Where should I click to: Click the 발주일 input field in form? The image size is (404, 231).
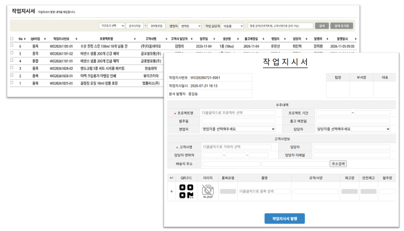pos(238,121)
